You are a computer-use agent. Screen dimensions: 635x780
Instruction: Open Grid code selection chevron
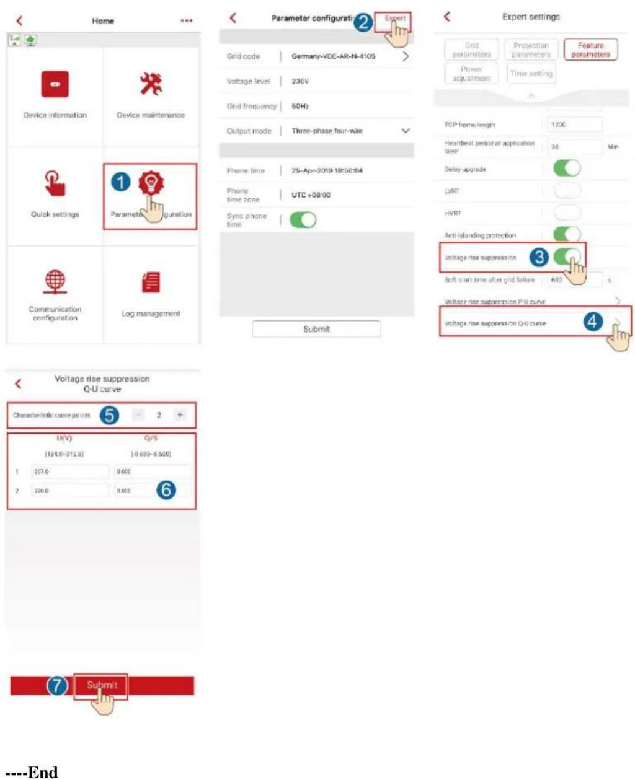[406, 56]
